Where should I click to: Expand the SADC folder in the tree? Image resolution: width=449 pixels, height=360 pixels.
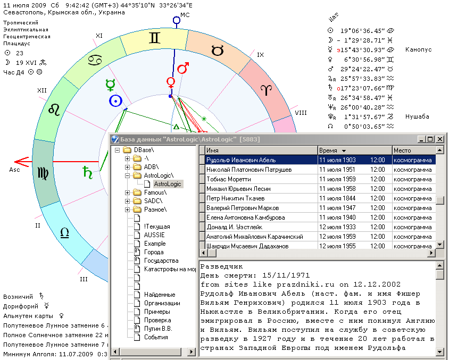point(128,201)
